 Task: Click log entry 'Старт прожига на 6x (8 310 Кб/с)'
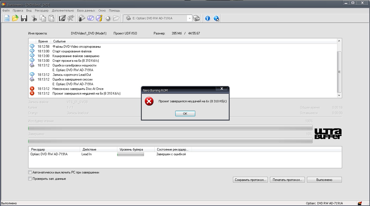click(76, 61)
